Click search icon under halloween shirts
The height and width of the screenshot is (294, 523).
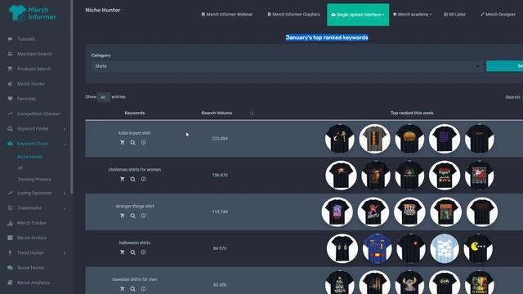132,252
